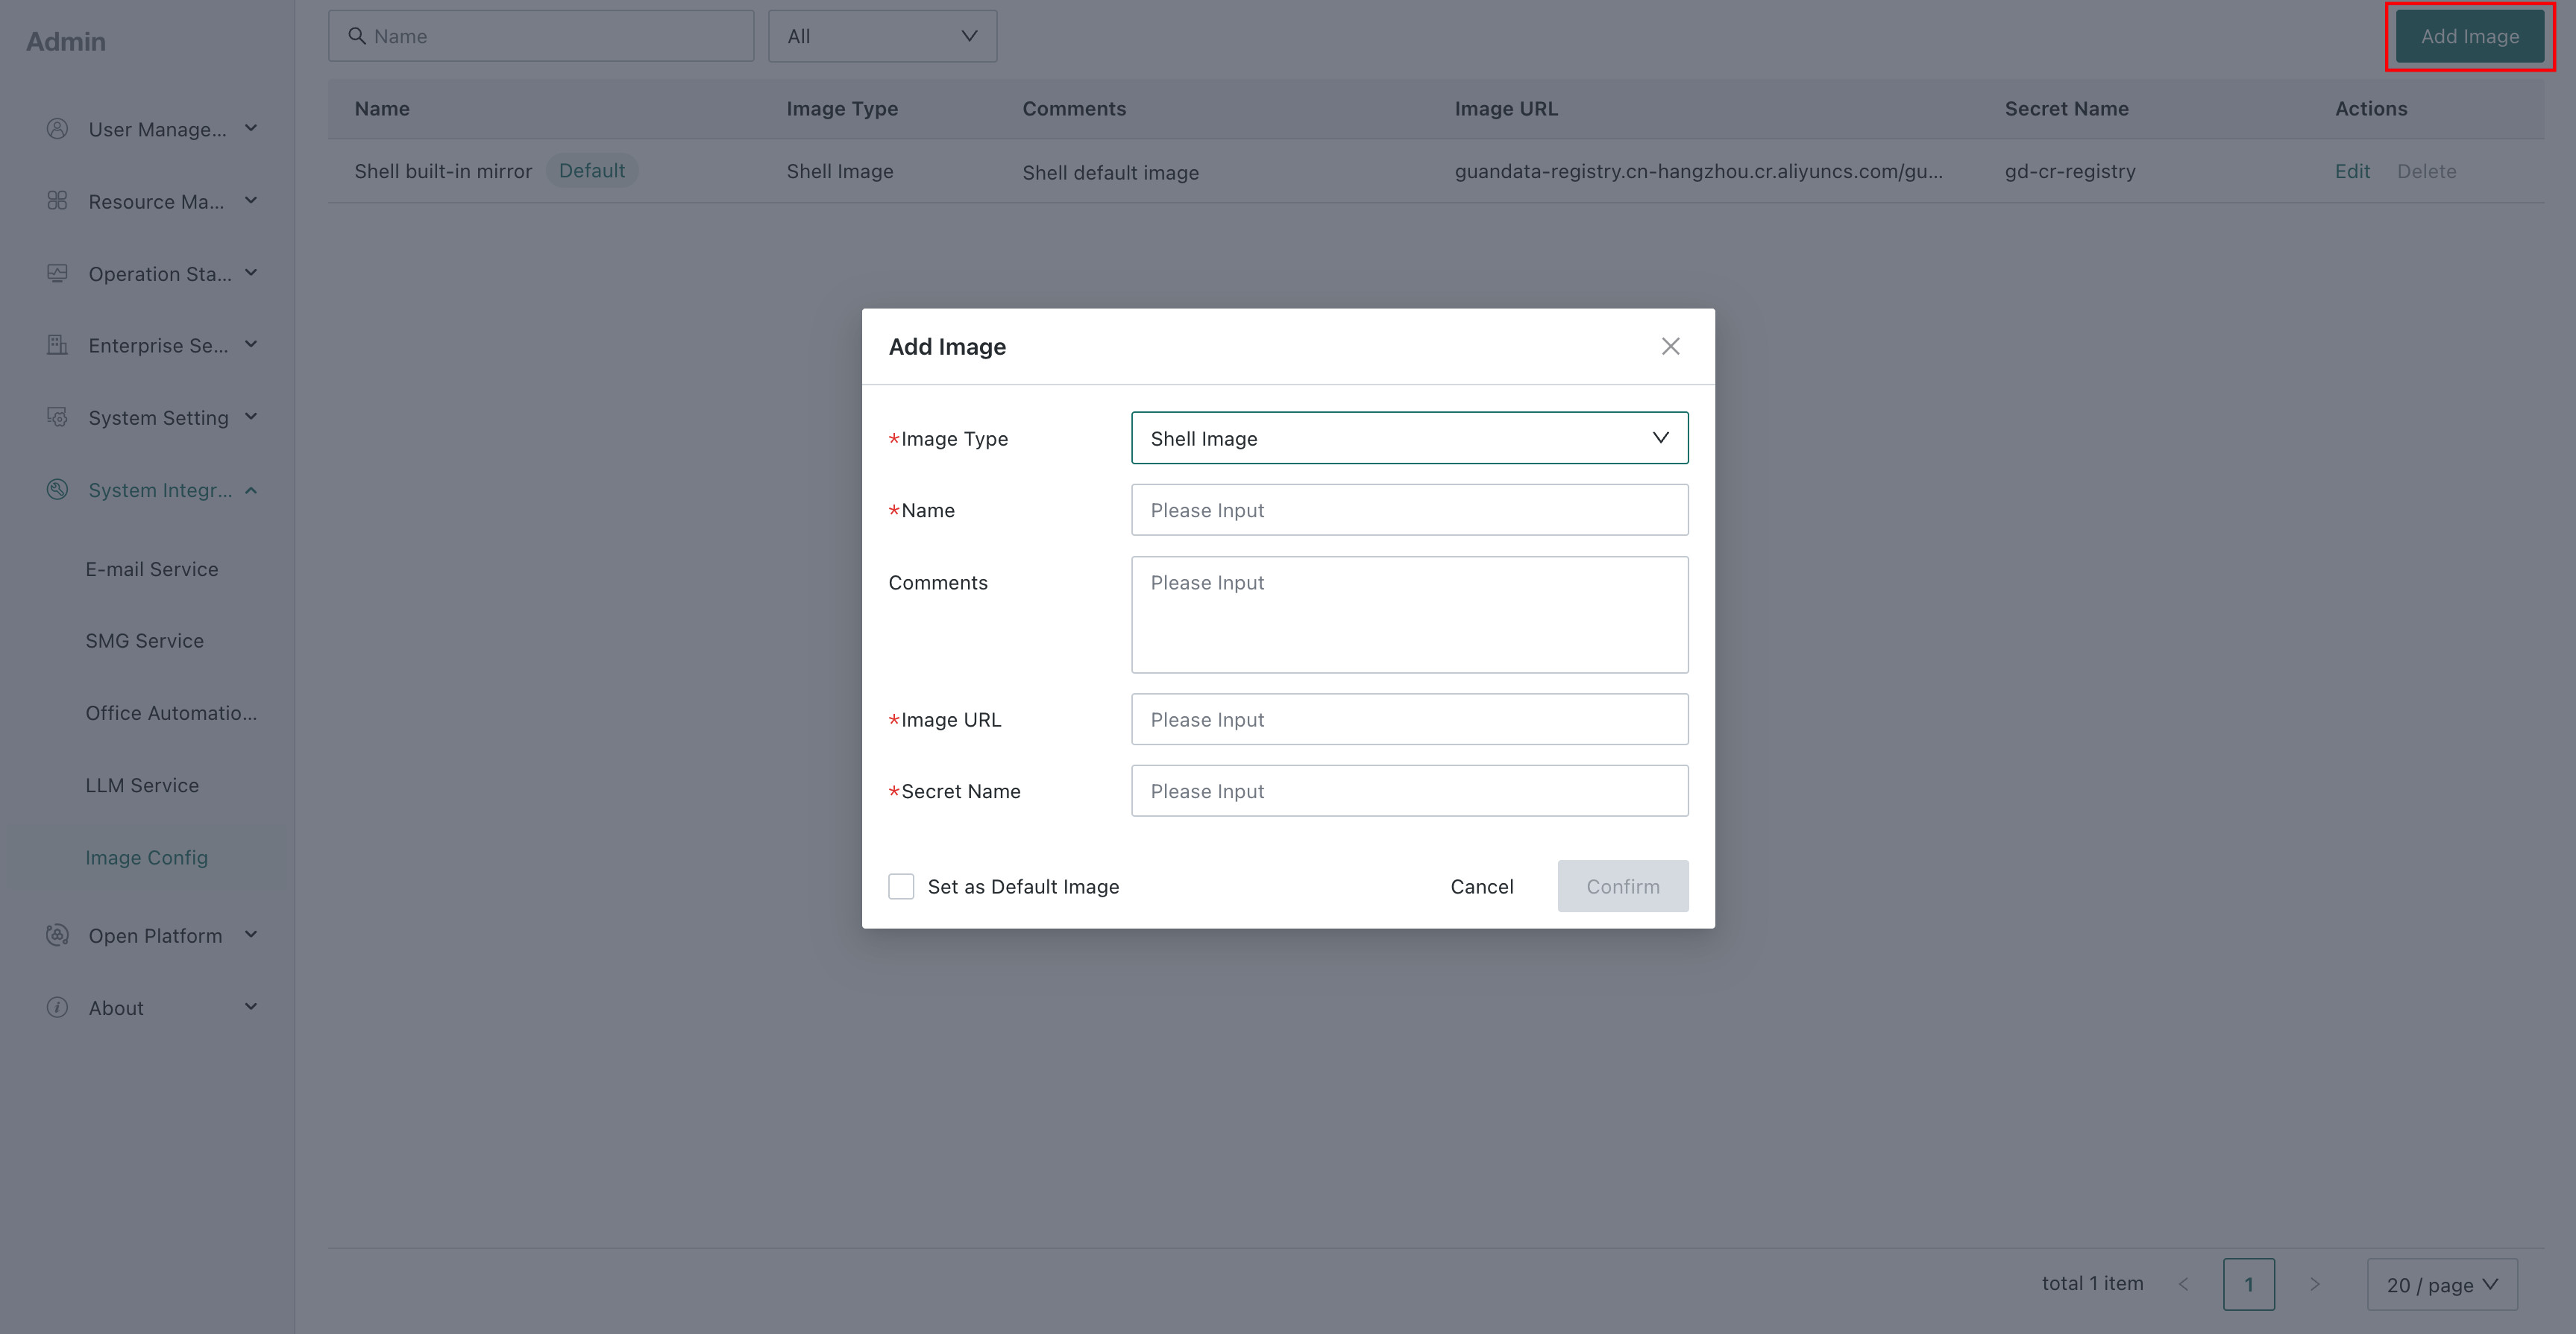Viewport: 2576px width, 1334px height.
Task: Select page 1 in pagination
Action: click(2248, 1284)
